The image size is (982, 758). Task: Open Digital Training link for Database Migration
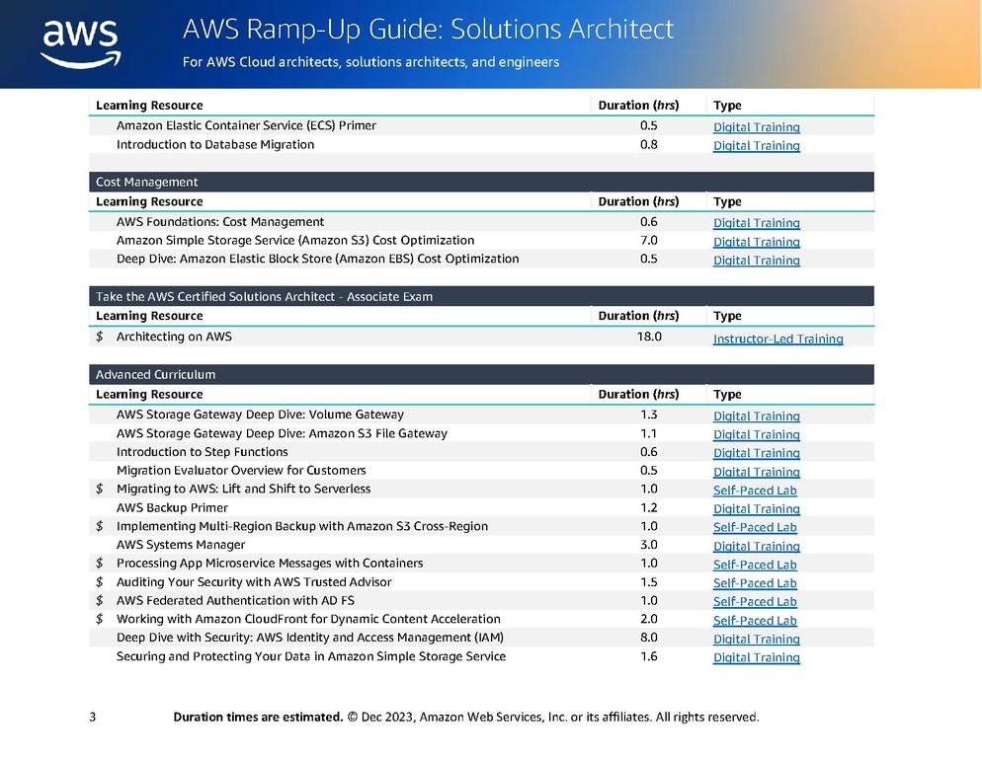tap(757, 146)
